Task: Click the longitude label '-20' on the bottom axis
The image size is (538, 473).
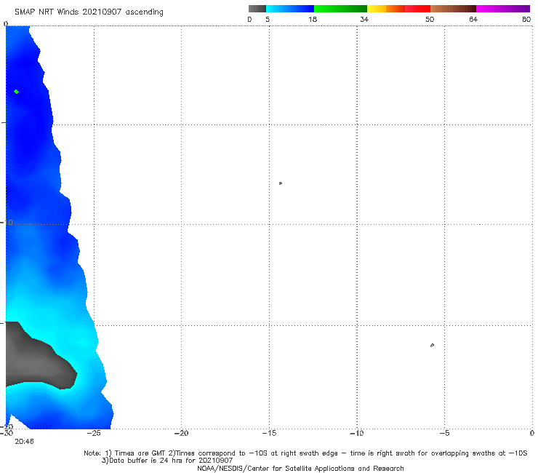Action: click(x=181, y=434)
